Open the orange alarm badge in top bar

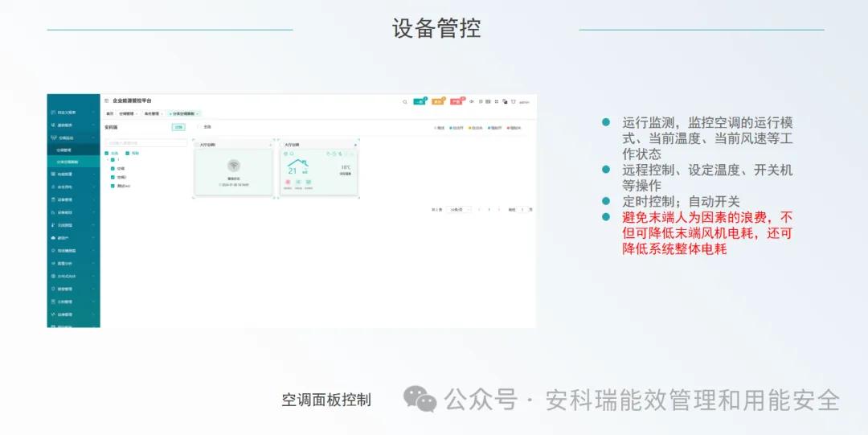[438, 102]
